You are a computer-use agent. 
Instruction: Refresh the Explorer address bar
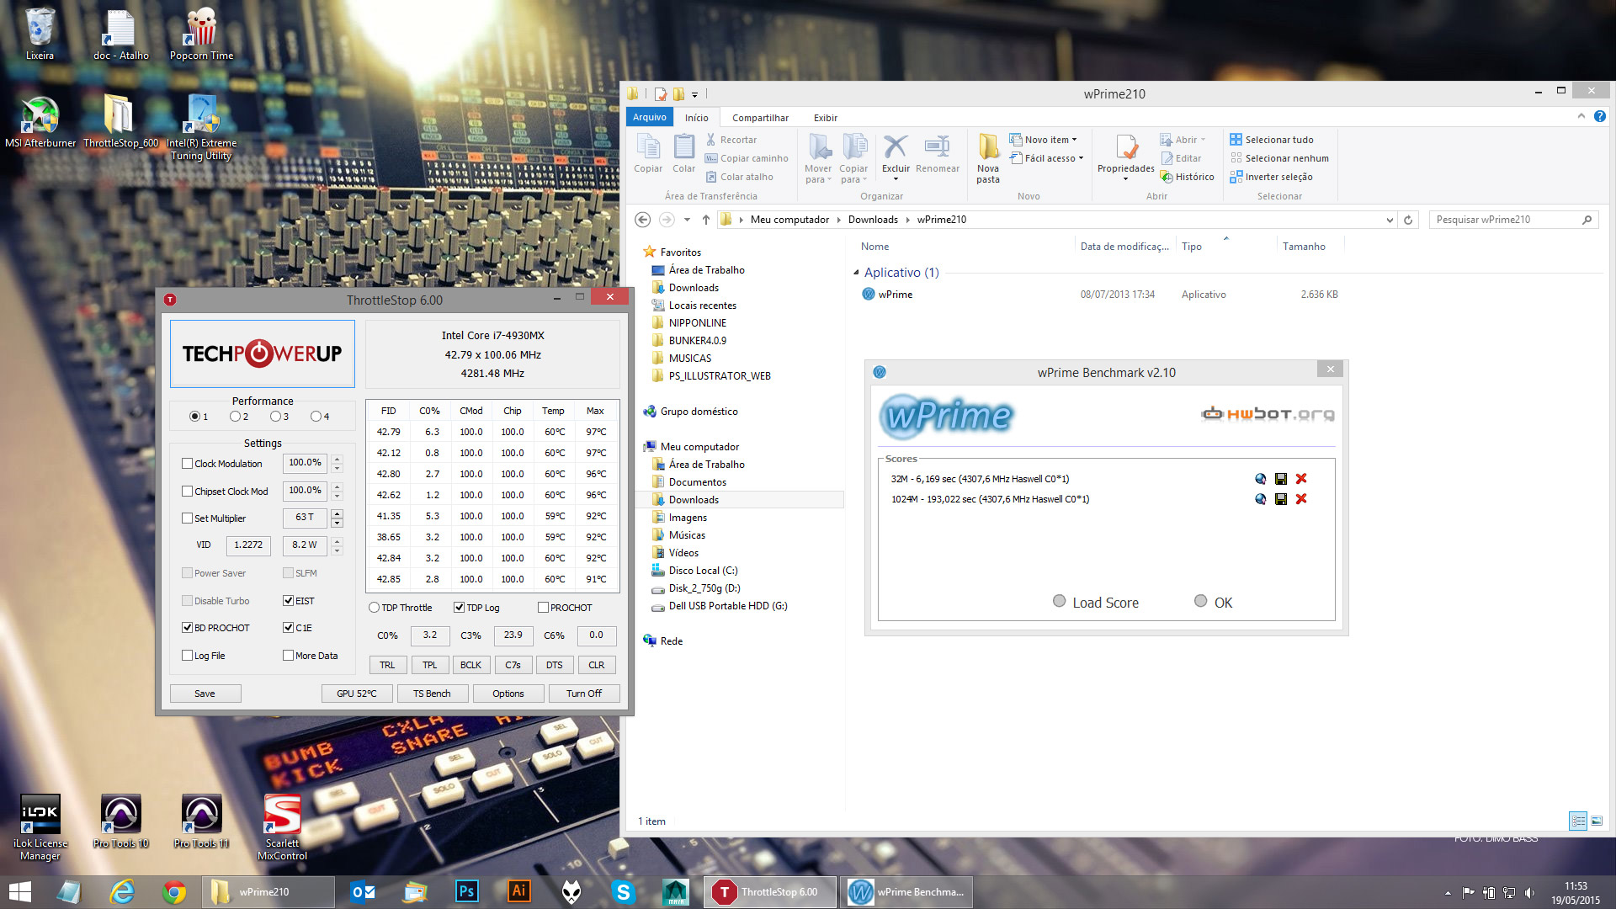tap(1408, 220)
